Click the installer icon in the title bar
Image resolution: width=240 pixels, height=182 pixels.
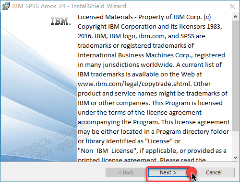6,6
